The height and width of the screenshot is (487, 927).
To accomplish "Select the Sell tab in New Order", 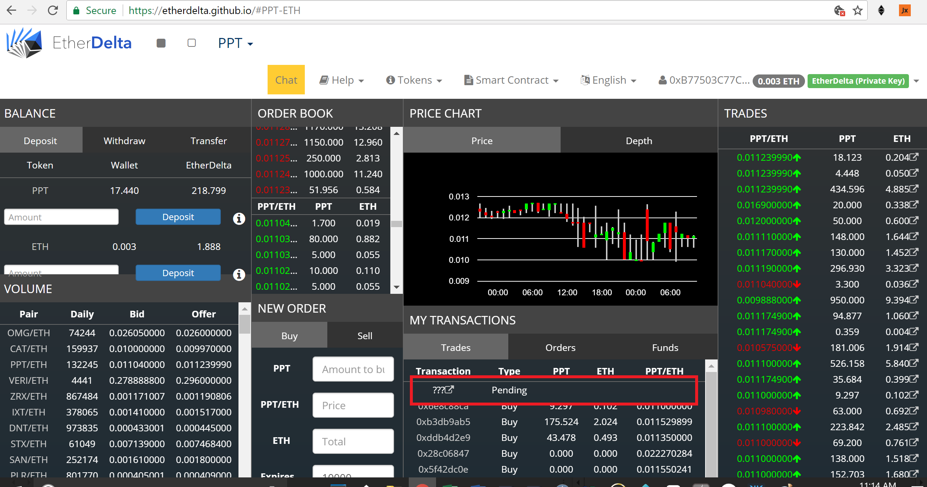I will pyautogui.click(x=365, y=335).
